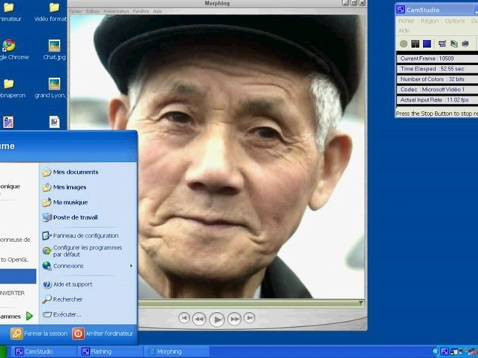Play the Morphing video
The width and height of the screenshot is (478, 358).
pos(217,319)
